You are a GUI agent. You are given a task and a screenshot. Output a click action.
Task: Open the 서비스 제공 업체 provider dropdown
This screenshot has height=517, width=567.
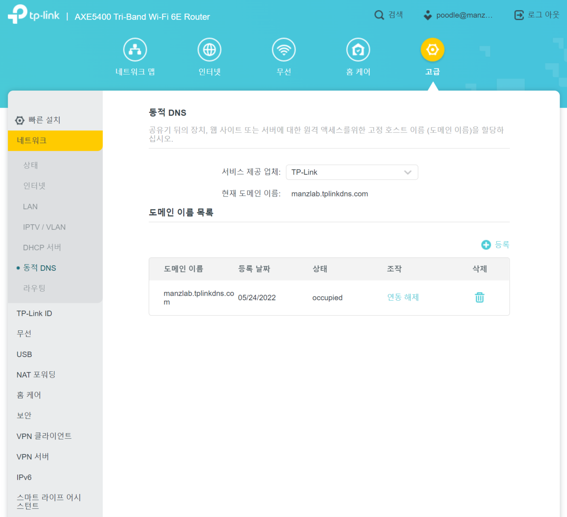[x=352, y=172]
